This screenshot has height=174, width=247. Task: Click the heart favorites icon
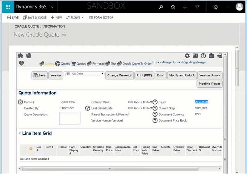[21, 63]
